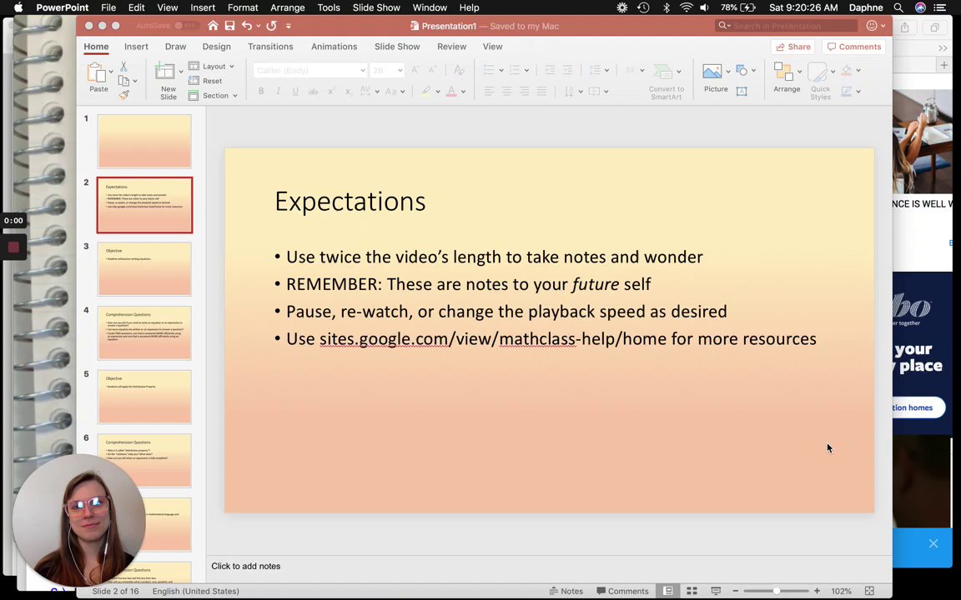Switch to the Insert tab
Screen dimensions: 961x600
tap(136, 47)
